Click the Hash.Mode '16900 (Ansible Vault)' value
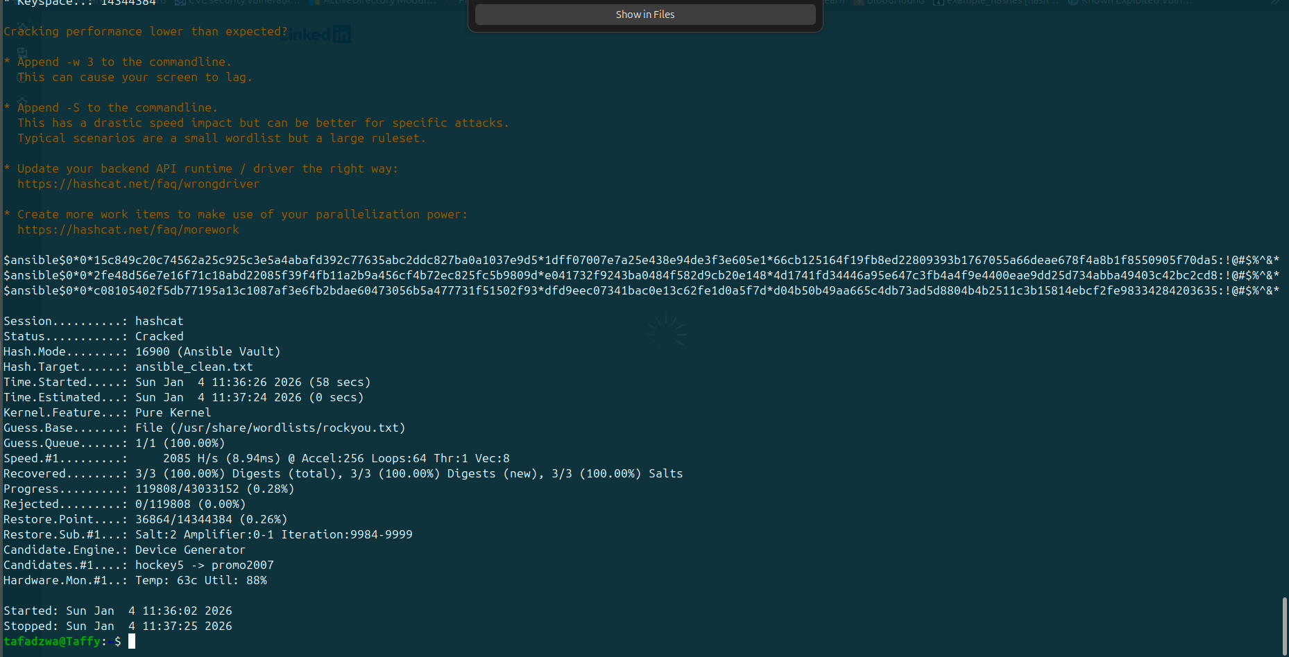The height and width of the screenshot is (657, 1289). click(208, 352)
